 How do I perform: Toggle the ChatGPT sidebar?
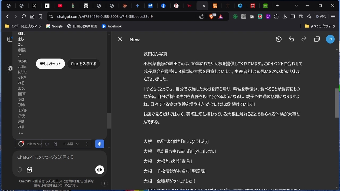click(x=10, y=39)
